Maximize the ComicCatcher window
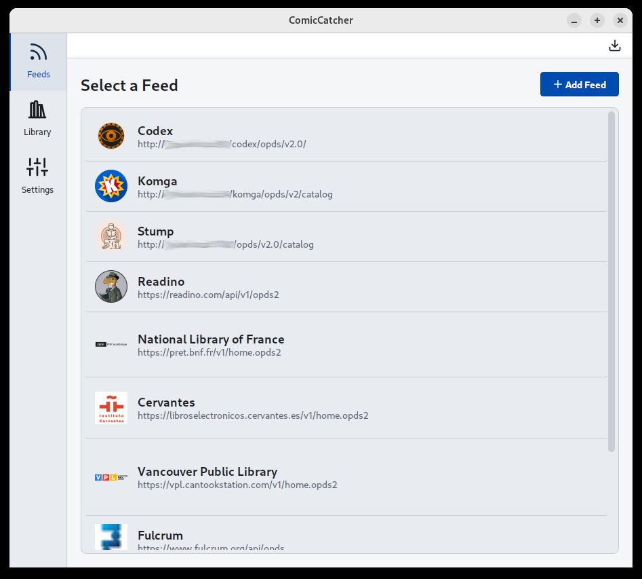This screenshot has height=579, width=642. (597, 20)
